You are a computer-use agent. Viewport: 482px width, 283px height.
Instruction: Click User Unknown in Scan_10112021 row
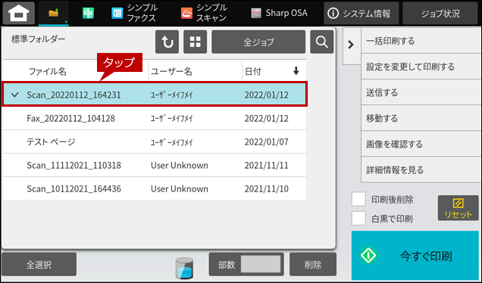point(179,188)
